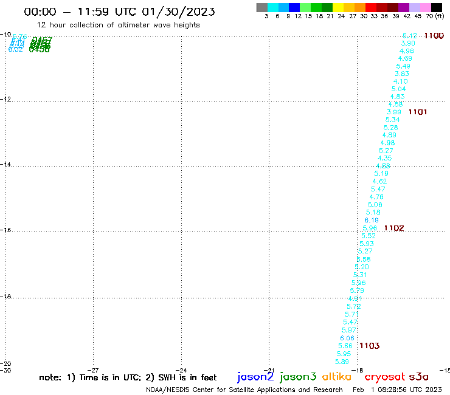Click the longitude axis label '-27'
Image resolution: width=450 pixels, height=395 pixels.
point(93,370)
